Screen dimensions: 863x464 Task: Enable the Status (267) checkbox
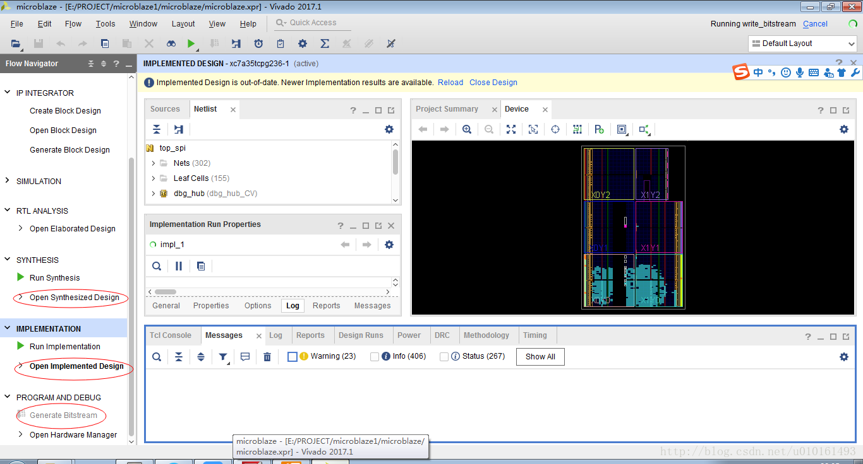pyautogui.click(x=444, y=357)
